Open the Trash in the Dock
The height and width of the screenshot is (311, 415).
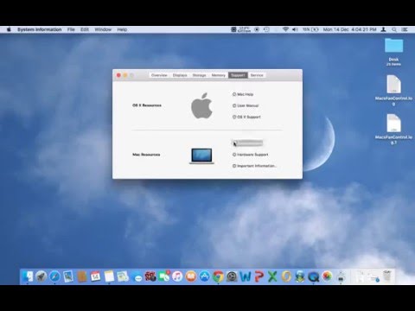tap(387, 276)
